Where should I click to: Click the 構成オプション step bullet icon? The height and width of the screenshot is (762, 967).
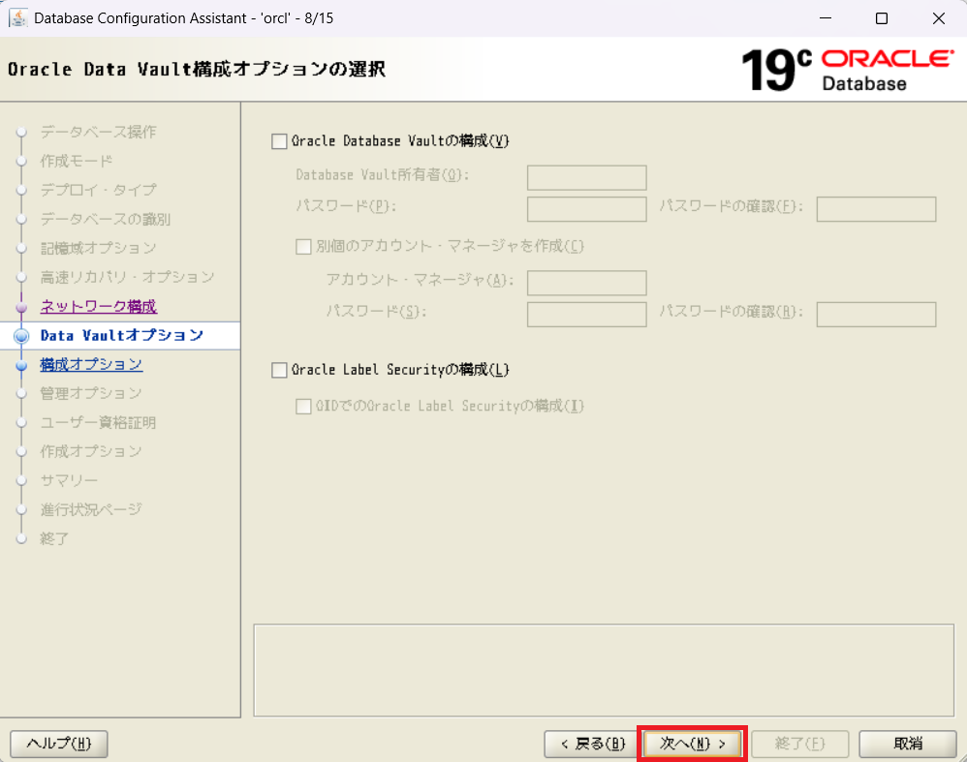21,365
